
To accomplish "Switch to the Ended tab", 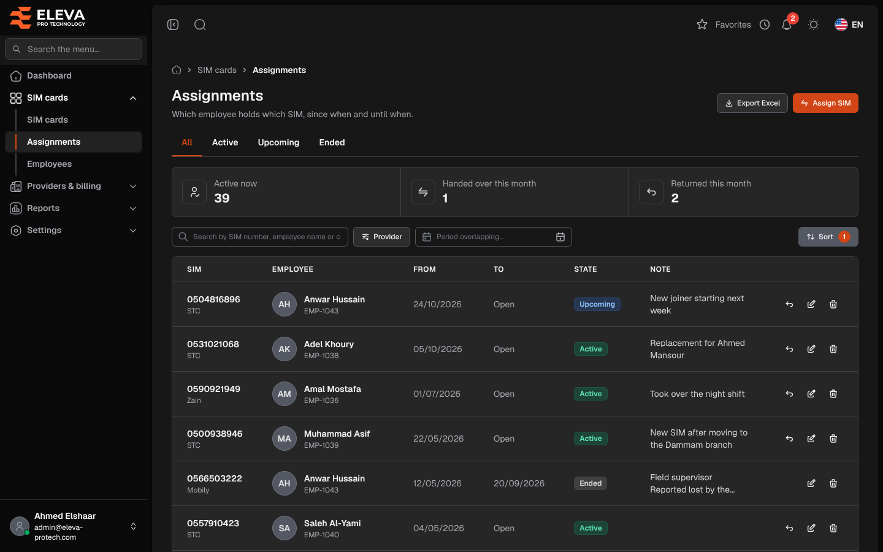I will pyautogui.click(x=332, y=142).
